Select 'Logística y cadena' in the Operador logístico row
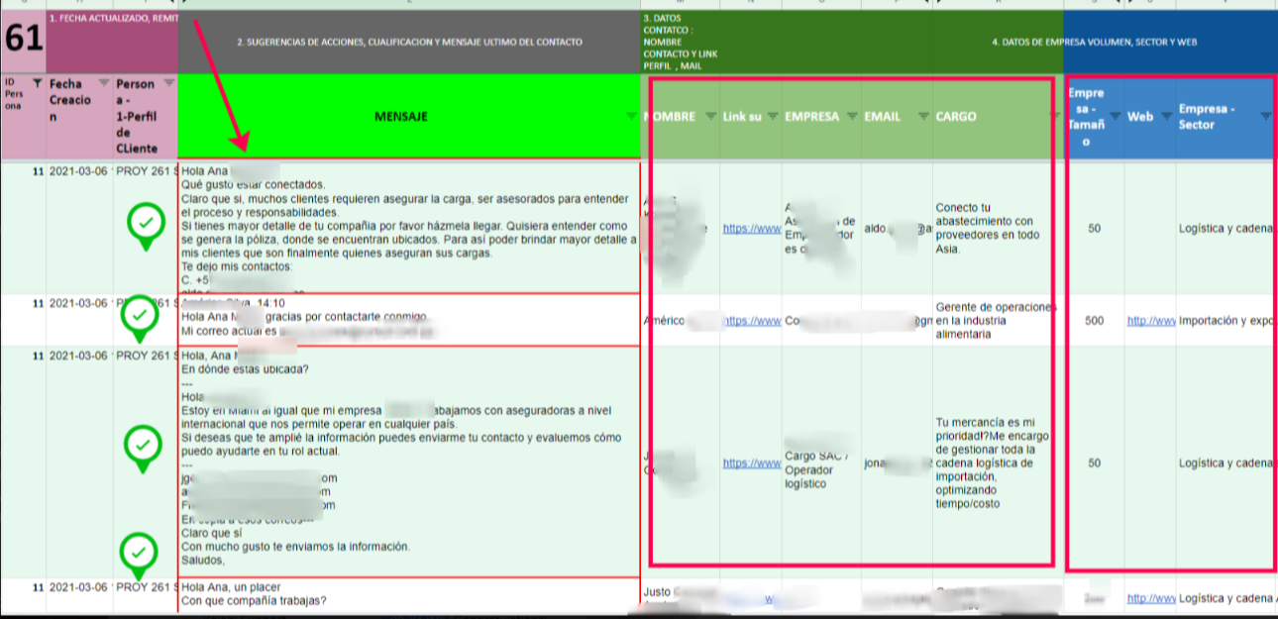 point(1226,462)
